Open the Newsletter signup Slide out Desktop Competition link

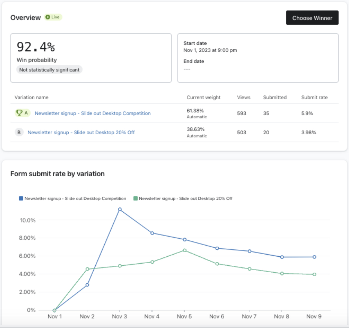pos(92,113)
